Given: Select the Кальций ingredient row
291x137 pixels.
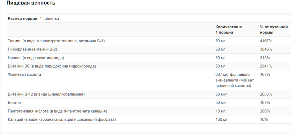Looking at the screenshot, I should tap(149, 119).
